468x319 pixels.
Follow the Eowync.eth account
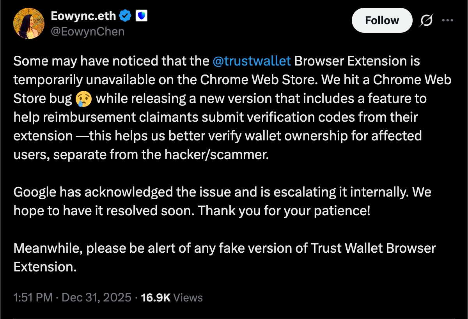[x=382, y=20]
